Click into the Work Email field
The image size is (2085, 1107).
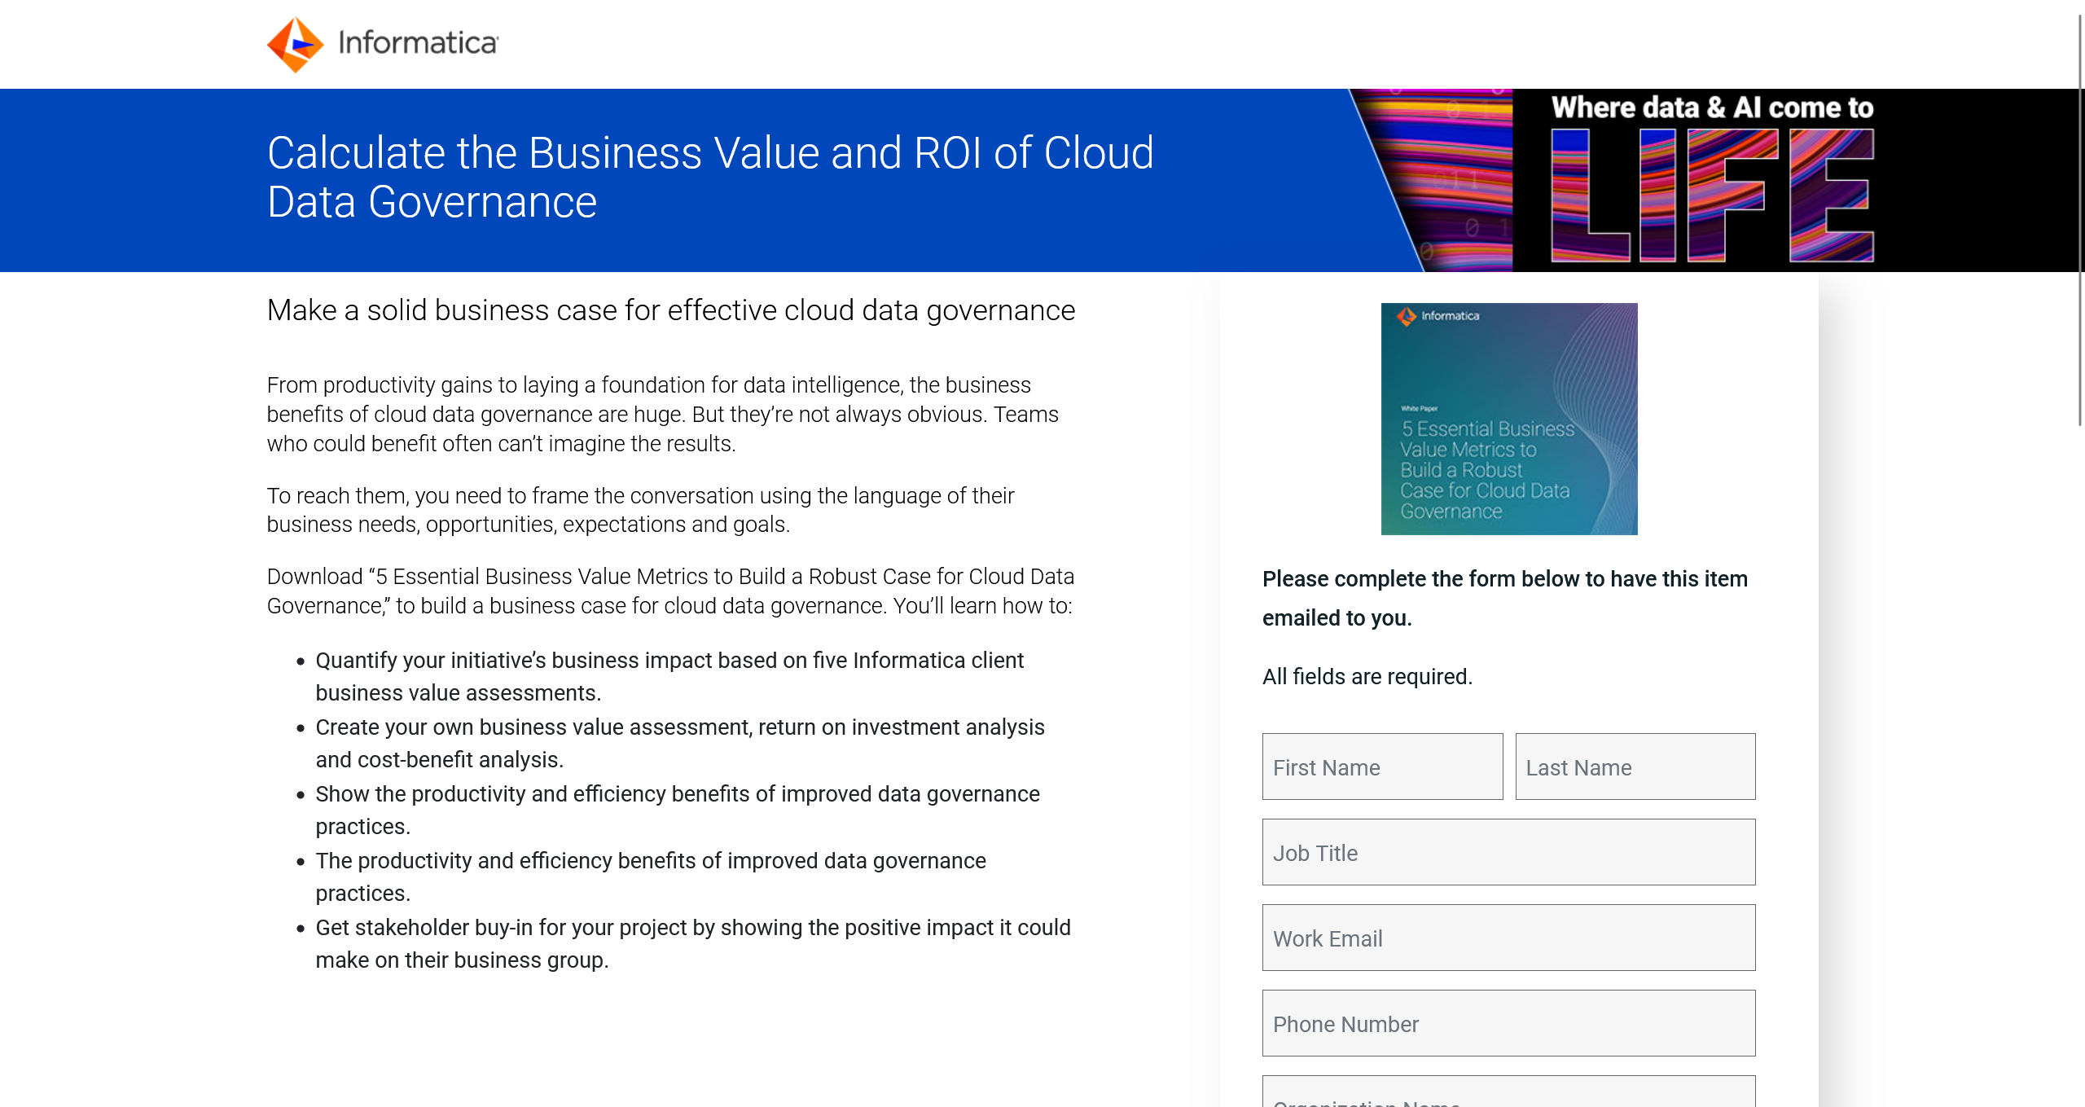pos(1509,938)
